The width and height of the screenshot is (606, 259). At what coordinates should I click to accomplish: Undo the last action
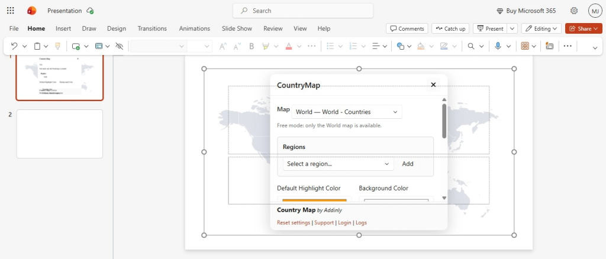[14, 46]
